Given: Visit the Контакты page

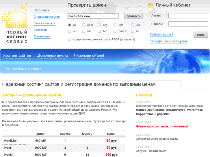Looking at the screenshot, I should pos(40,30).
